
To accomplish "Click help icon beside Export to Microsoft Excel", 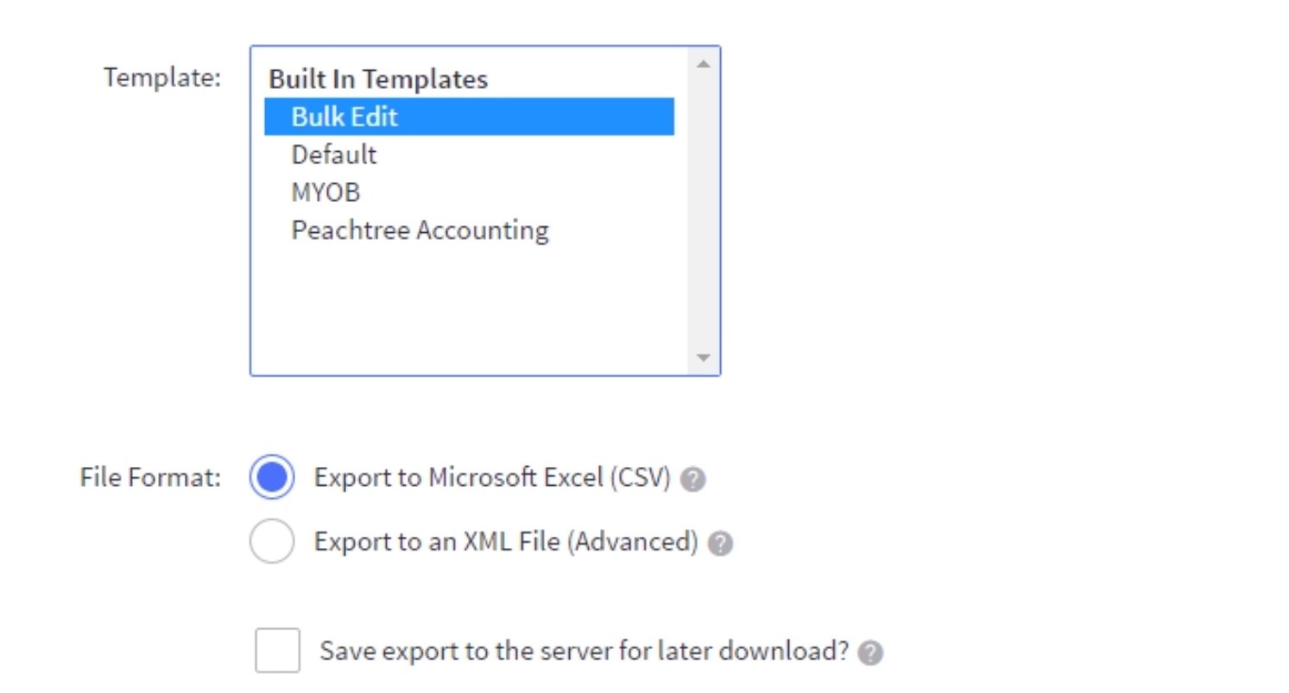I will coord(692,480).
